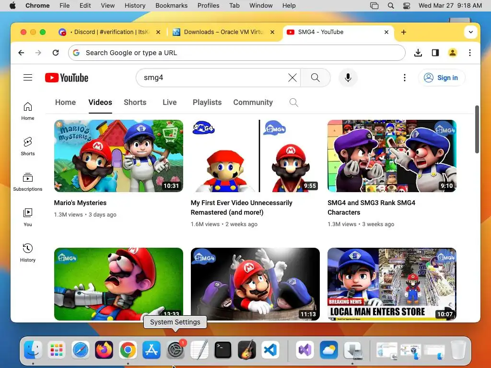This screenshot has width=491, height=368.
Task: Open the channel Shorts tab
Action: [x=135, y=103]
